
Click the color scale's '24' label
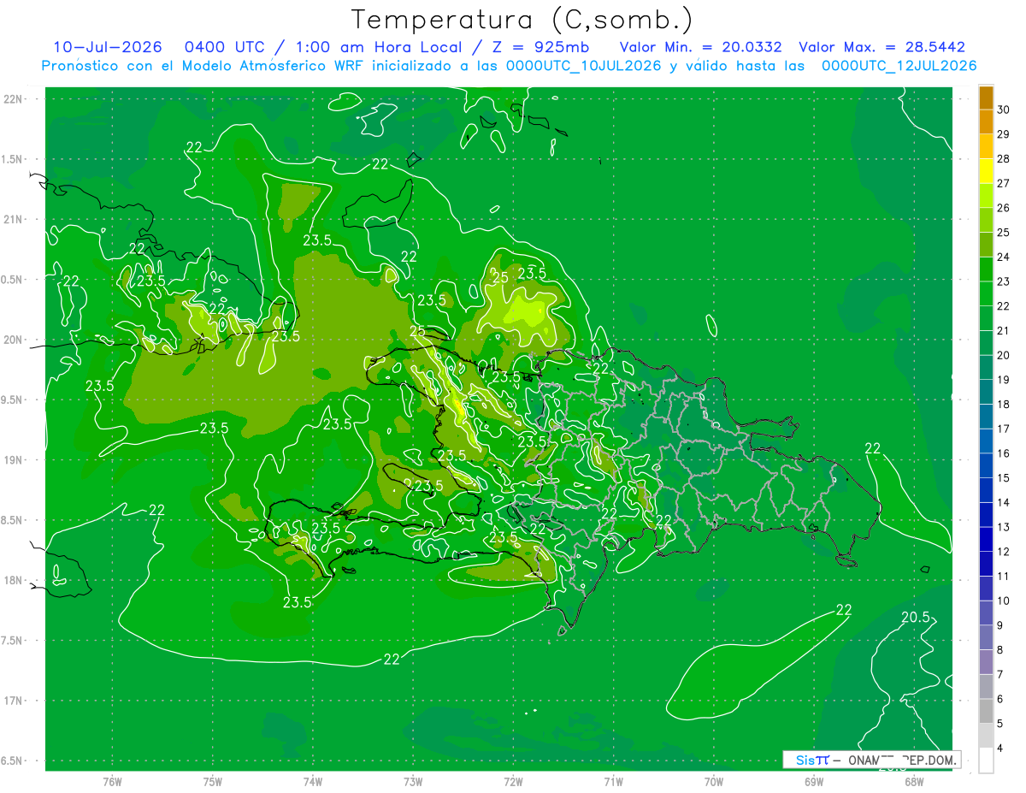[x=1004, y=257]
